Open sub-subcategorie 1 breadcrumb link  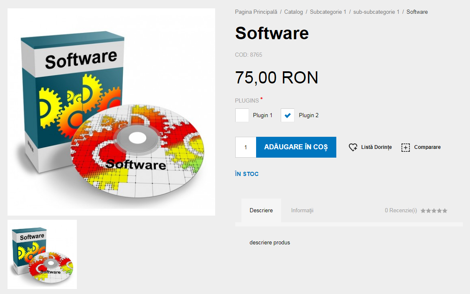pos(376,12)
